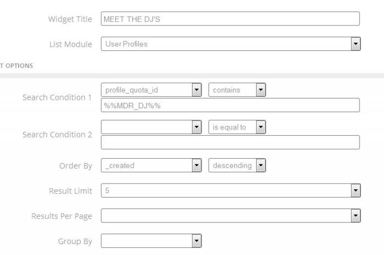Open the Results Per Page dropdown
Image resolution: width=384 pixels, height=255 pixels.
[230, 216]
